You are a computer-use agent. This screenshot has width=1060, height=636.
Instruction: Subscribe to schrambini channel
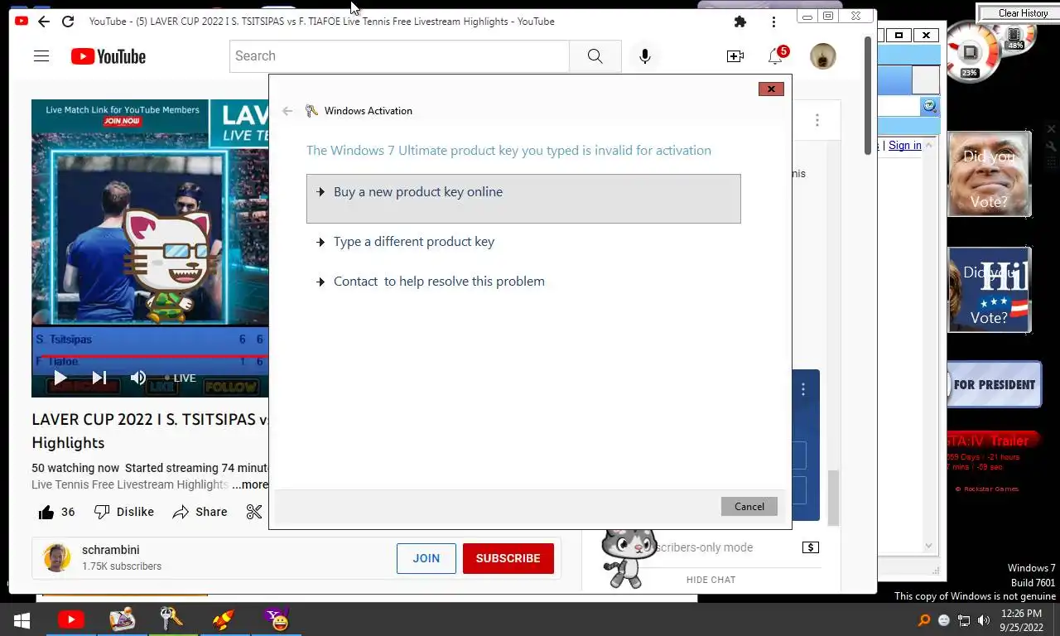click(x=508, y=558)
